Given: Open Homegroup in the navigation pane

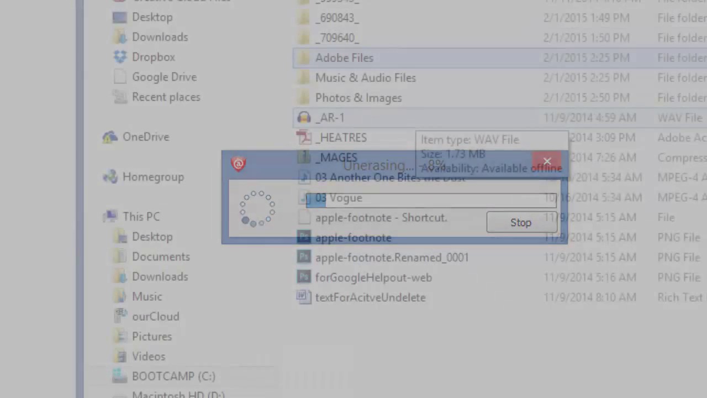Looking at the screenshot, I should coord(153,177).
